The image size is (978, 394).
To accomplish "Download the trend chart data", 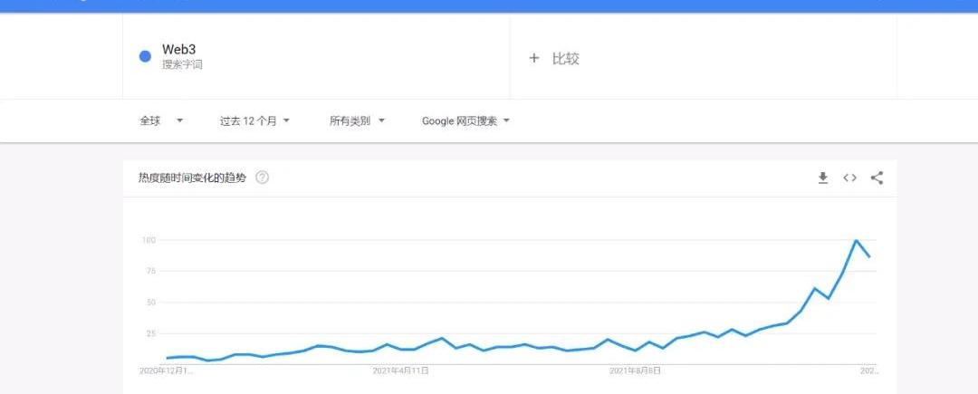I will (x=822, y=178).
